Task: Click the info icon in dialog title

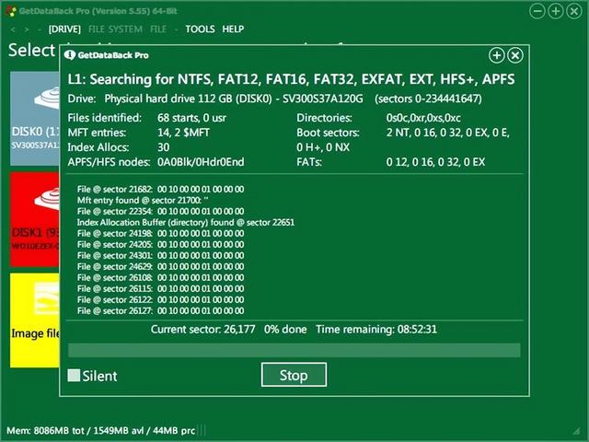Action: [x=70, y=55]
